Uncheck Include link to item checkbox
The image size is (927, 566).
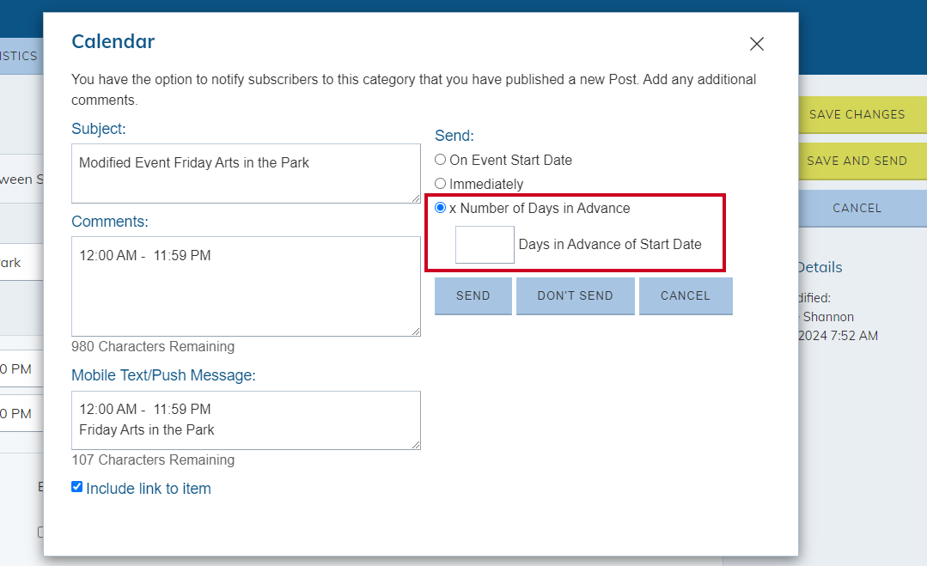[x=76, y=487]
